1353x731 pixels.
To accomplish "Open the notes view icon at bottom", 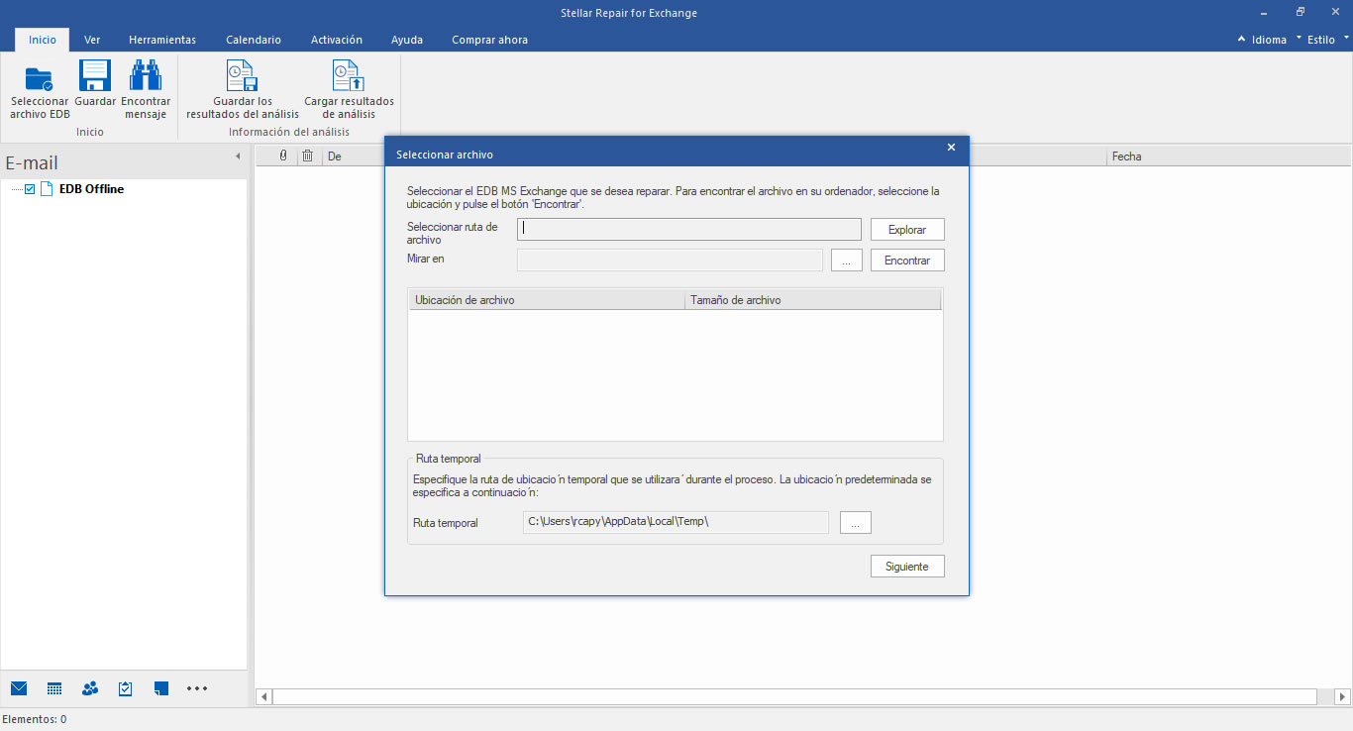I will [x=161, y=688].
